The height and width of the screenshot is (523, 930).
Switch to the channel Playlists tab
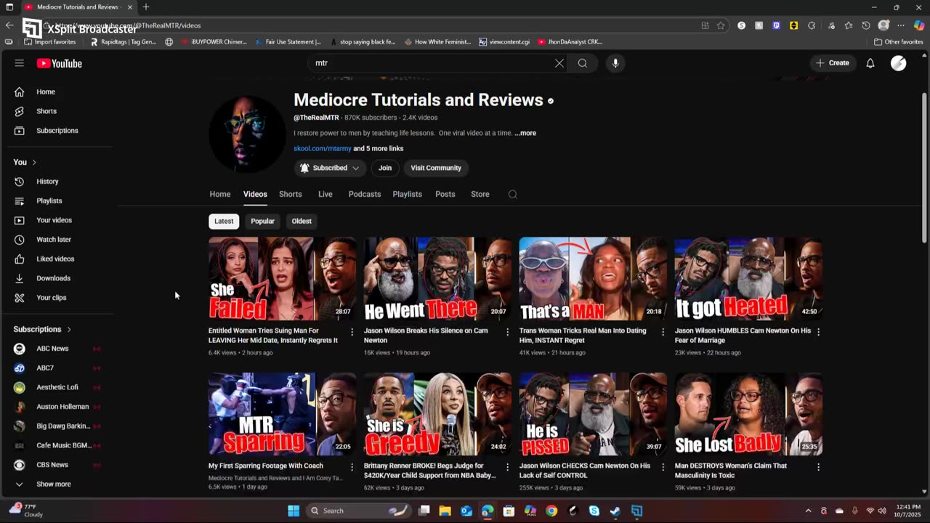[408, 194]
